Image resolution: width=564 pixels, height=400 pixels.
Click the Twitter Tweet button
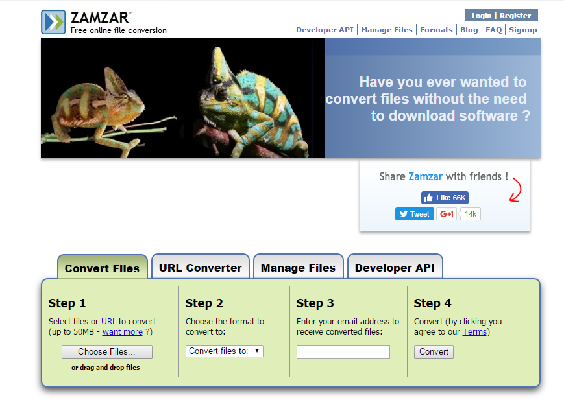coord(414,214)
